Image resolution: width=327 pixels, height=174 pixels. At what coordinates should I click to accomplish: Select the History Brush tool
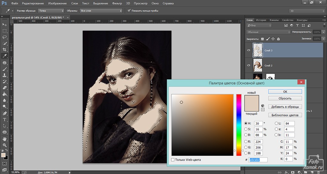4,81
